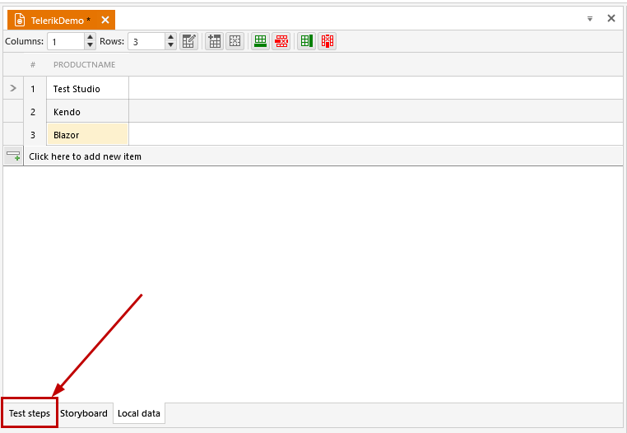
Task: Decrease the Columns value with down arrow
Action: (91, 45)
